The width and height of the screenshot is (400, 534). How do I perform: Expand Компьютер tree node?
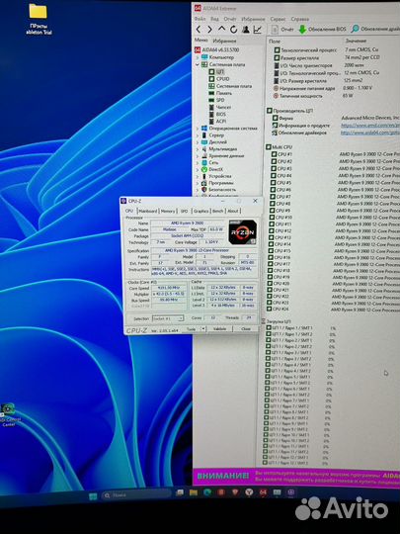tap(198, 57)
